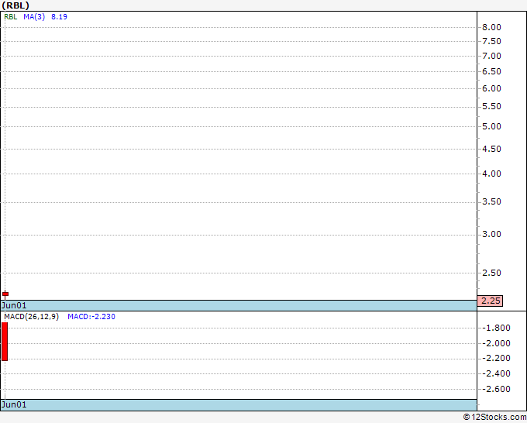Screen dimensions: 527x423
Task: Click the (RBL) chart title
Action: click(x=15, y=5)
